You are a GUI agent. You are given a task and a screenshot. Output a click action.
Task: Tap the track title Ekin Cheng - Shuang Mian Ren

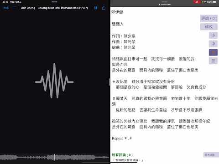[54, 8]
